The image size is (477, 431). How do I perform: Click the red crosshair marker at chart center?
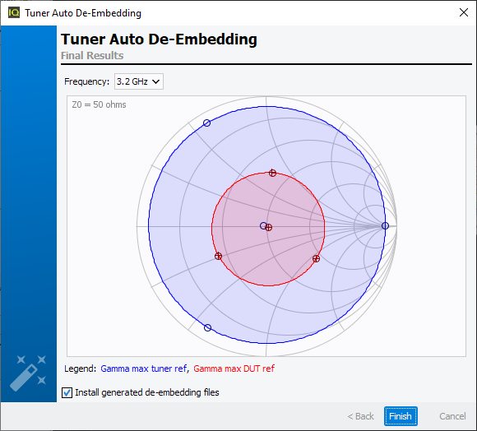pos(269,227)
